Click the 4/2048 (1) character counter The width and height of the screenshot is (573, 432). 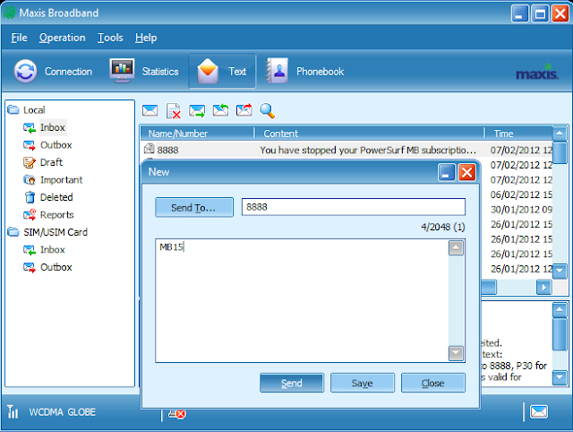(x=442, y=227)
